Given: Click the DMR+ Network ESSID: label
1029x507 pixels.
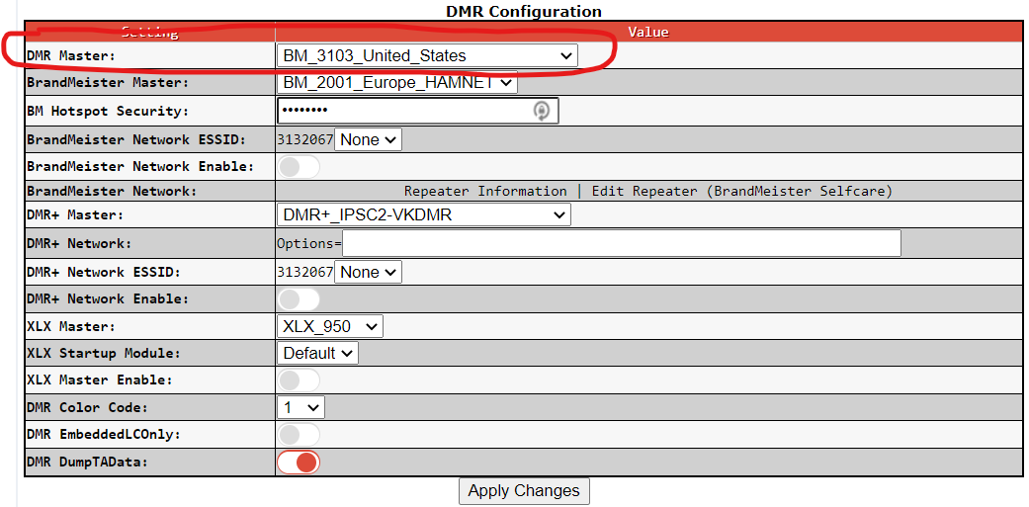Looking at the screenshot, I should pyautogui.click(x=104, y=272).
